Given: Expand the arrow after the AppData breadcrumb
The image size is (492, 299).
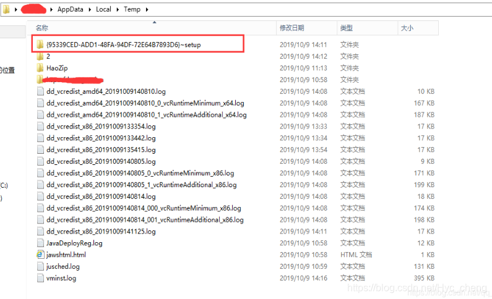Looking at the screenshot, I should point(90,9).
